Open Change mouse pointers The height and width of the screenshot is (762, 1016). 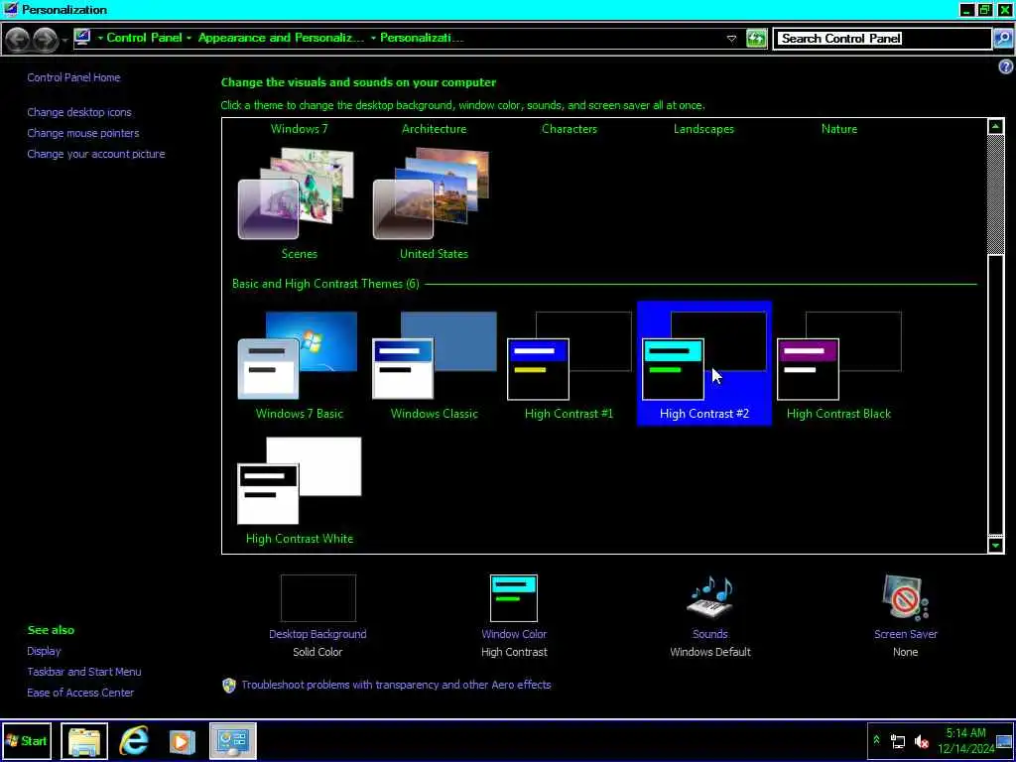click(x=83, y=133)
